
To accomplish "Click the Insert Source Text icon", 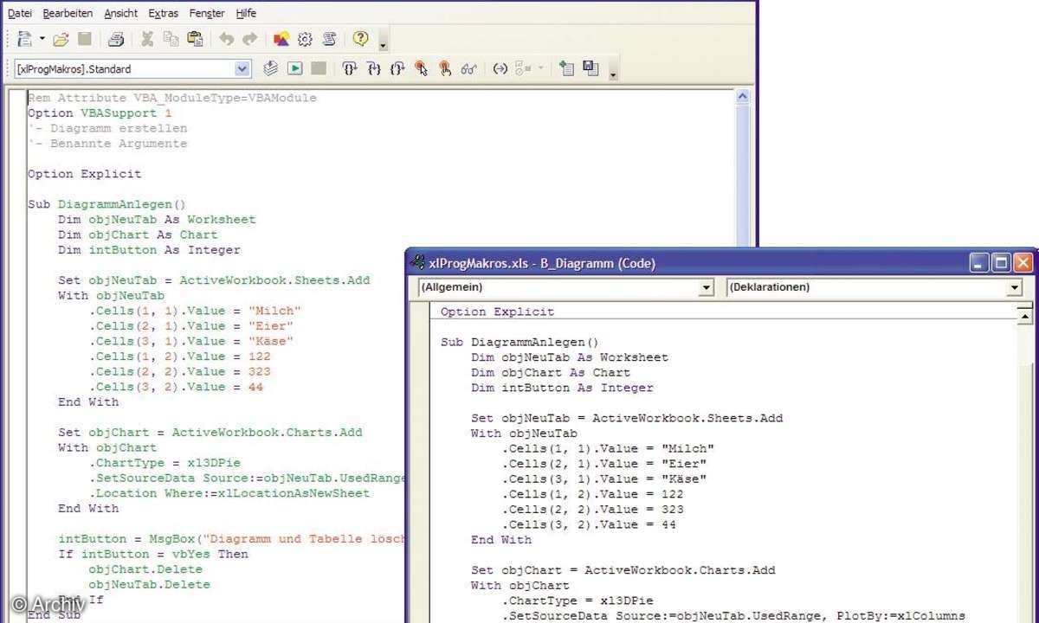I will pos(566,68).
